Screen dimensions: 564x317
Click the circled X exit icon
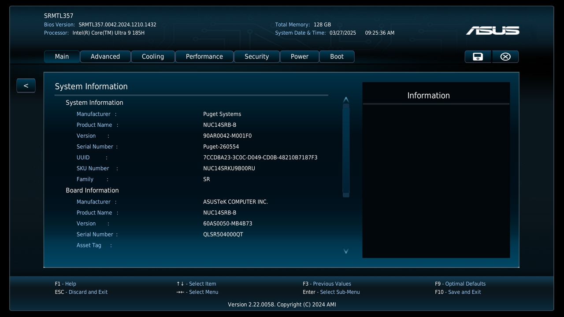505,56
